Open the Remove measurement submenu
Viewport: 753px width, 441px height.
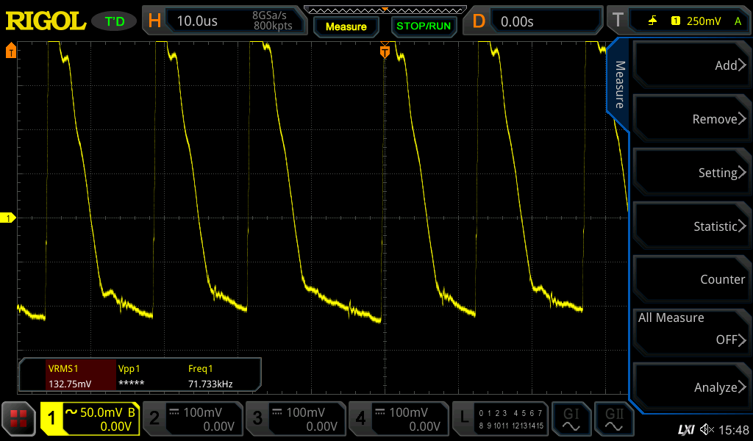point(691,119)
